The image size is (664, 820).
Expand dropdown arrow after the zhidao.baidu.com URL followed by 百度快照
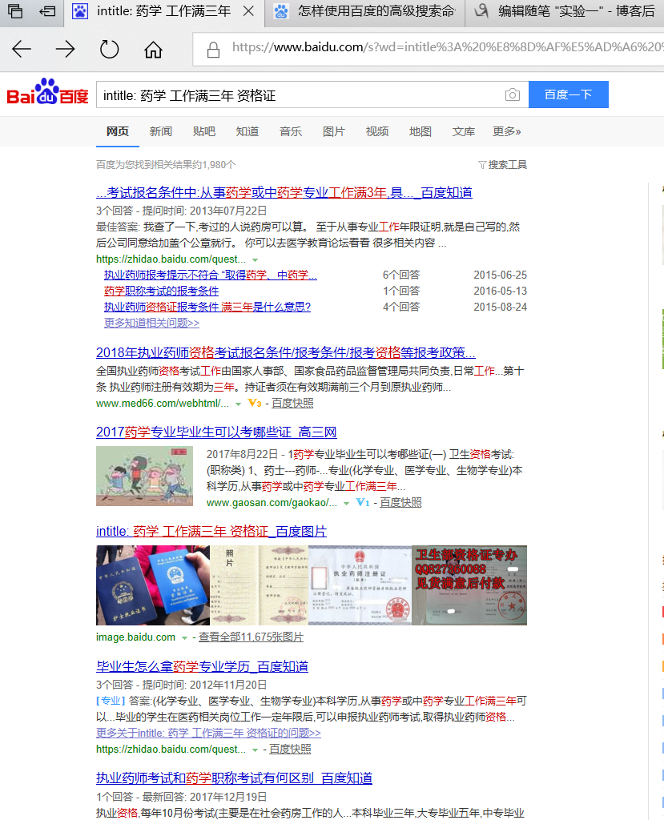[x=255, y=750]
